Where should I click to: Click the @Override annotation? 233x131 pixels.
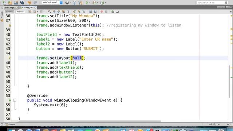pos(37,95)
